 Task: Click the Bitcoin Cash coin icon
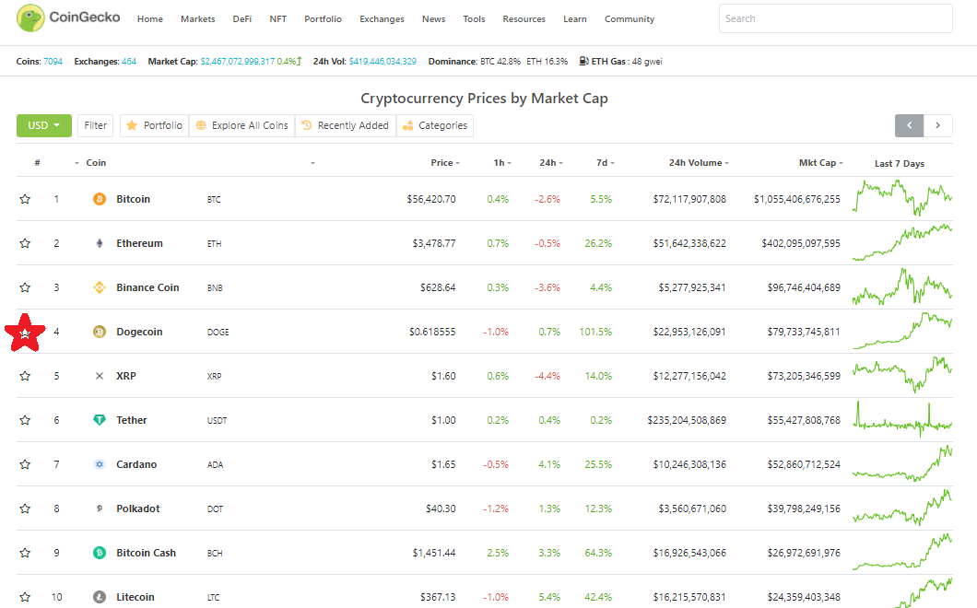(100, 553)
